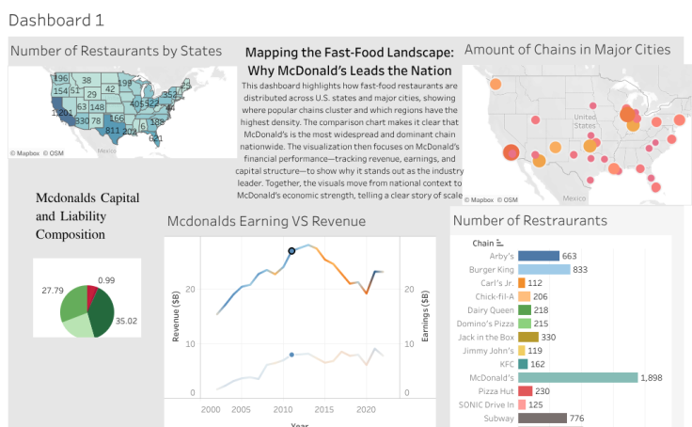Screen dimensions: 692x427
Task: Select the Jack in the Box olive bar
Action: 528,337
